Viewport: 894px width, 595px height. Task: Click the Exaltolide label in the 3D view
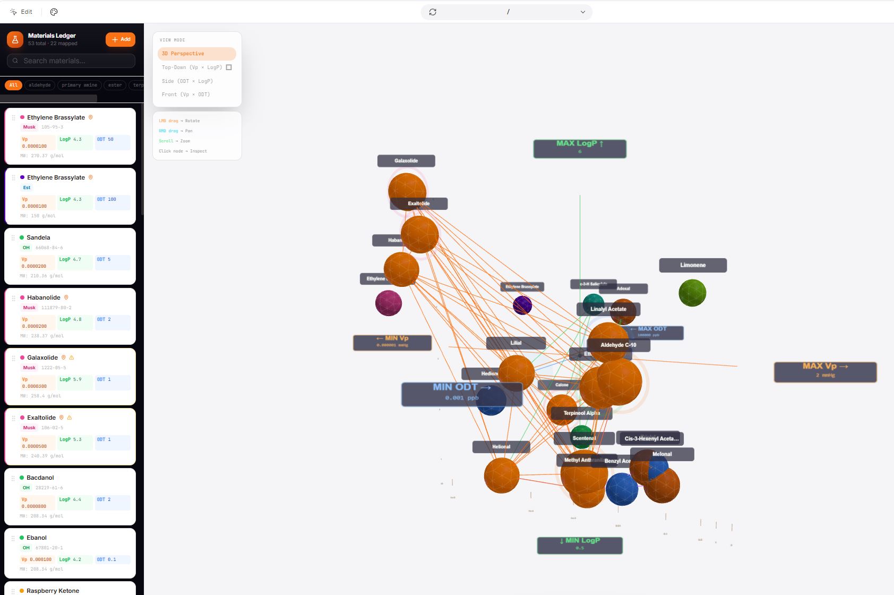click(x=419, y=203)
